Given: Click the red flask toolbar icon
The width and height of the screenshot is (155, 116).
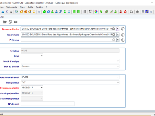Looking at the screenshot, I should [x=121, y=12].
